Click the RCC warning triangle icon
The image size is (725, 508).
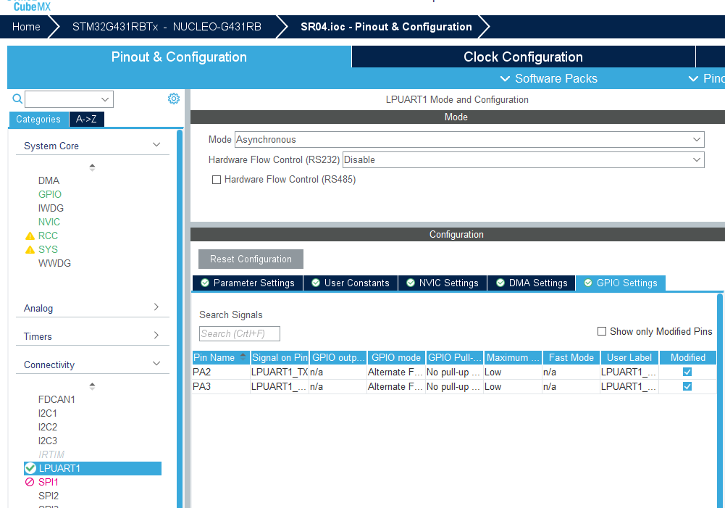click(x=30, y=236)
